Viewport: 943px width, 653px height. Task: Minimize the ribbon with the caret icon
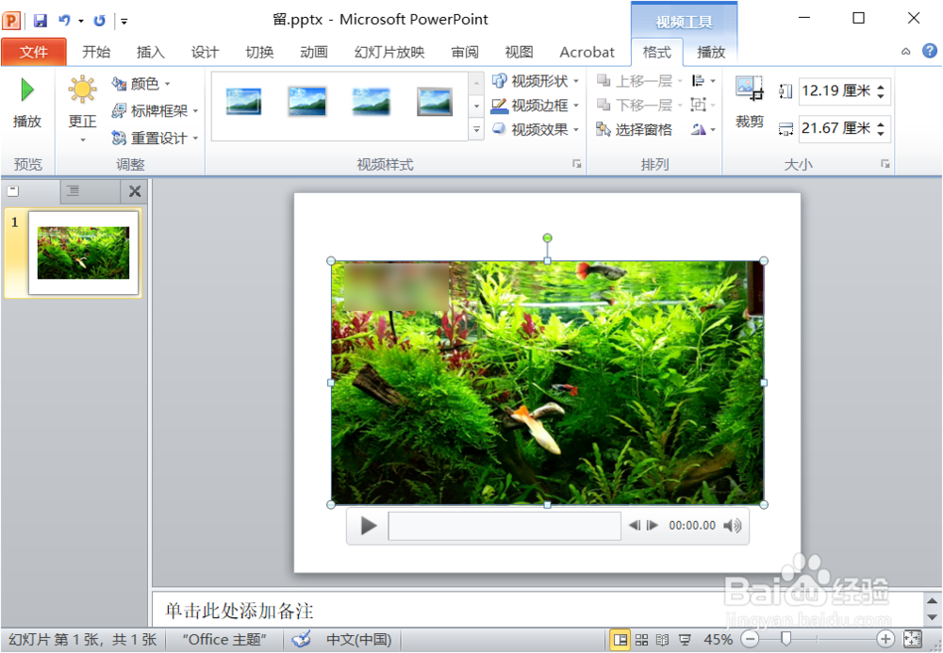point(905,52)
